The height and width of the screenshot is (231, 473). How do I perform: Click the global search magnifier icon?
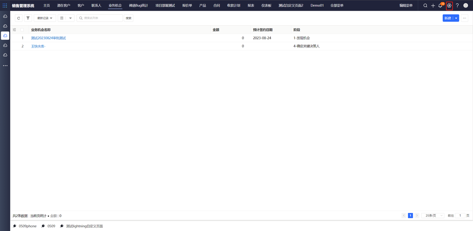click(x=425, y=6)
